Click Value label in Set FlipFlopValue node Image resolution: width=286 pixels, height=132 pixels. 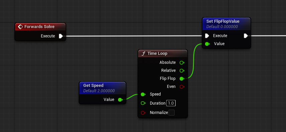tap(219, 44)
